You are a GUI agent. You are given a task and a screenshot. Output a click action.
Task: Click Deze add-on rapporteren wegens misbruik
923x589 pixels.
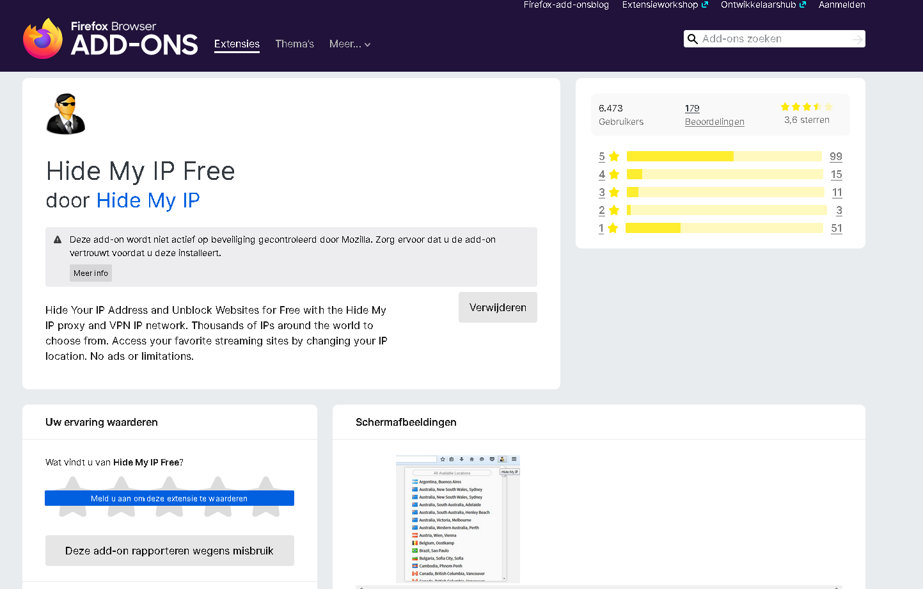pyautogui.click(x=170, y=551)
